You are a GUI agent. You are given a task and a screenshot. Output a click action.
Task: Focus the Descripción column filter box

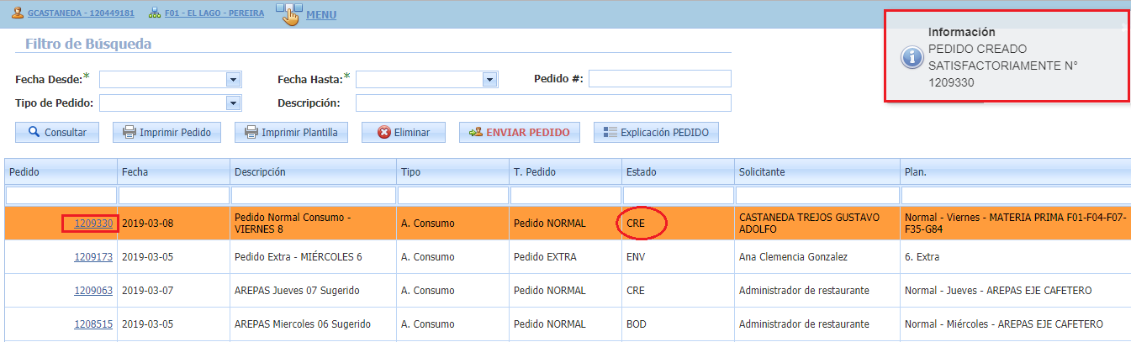pyautogui.click(x=314, y=195)
